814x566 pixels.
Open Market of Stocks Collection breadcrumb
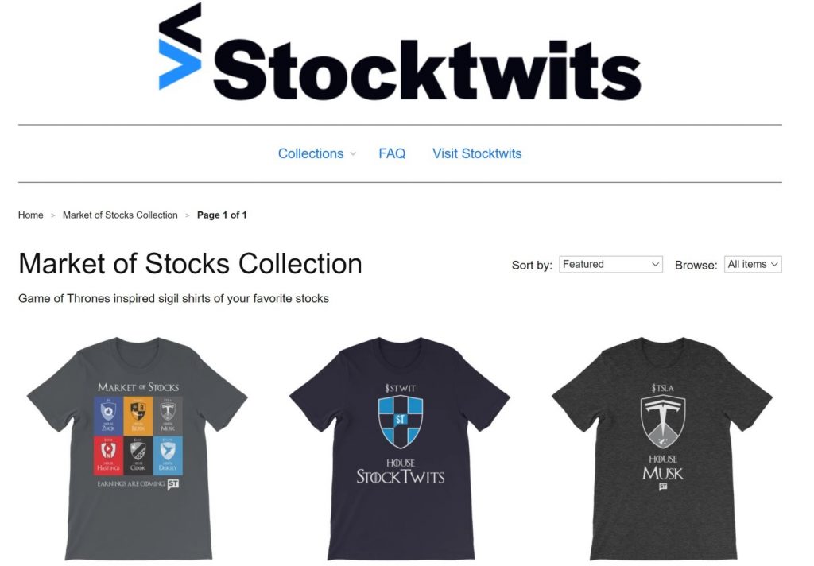pos(120,215)
